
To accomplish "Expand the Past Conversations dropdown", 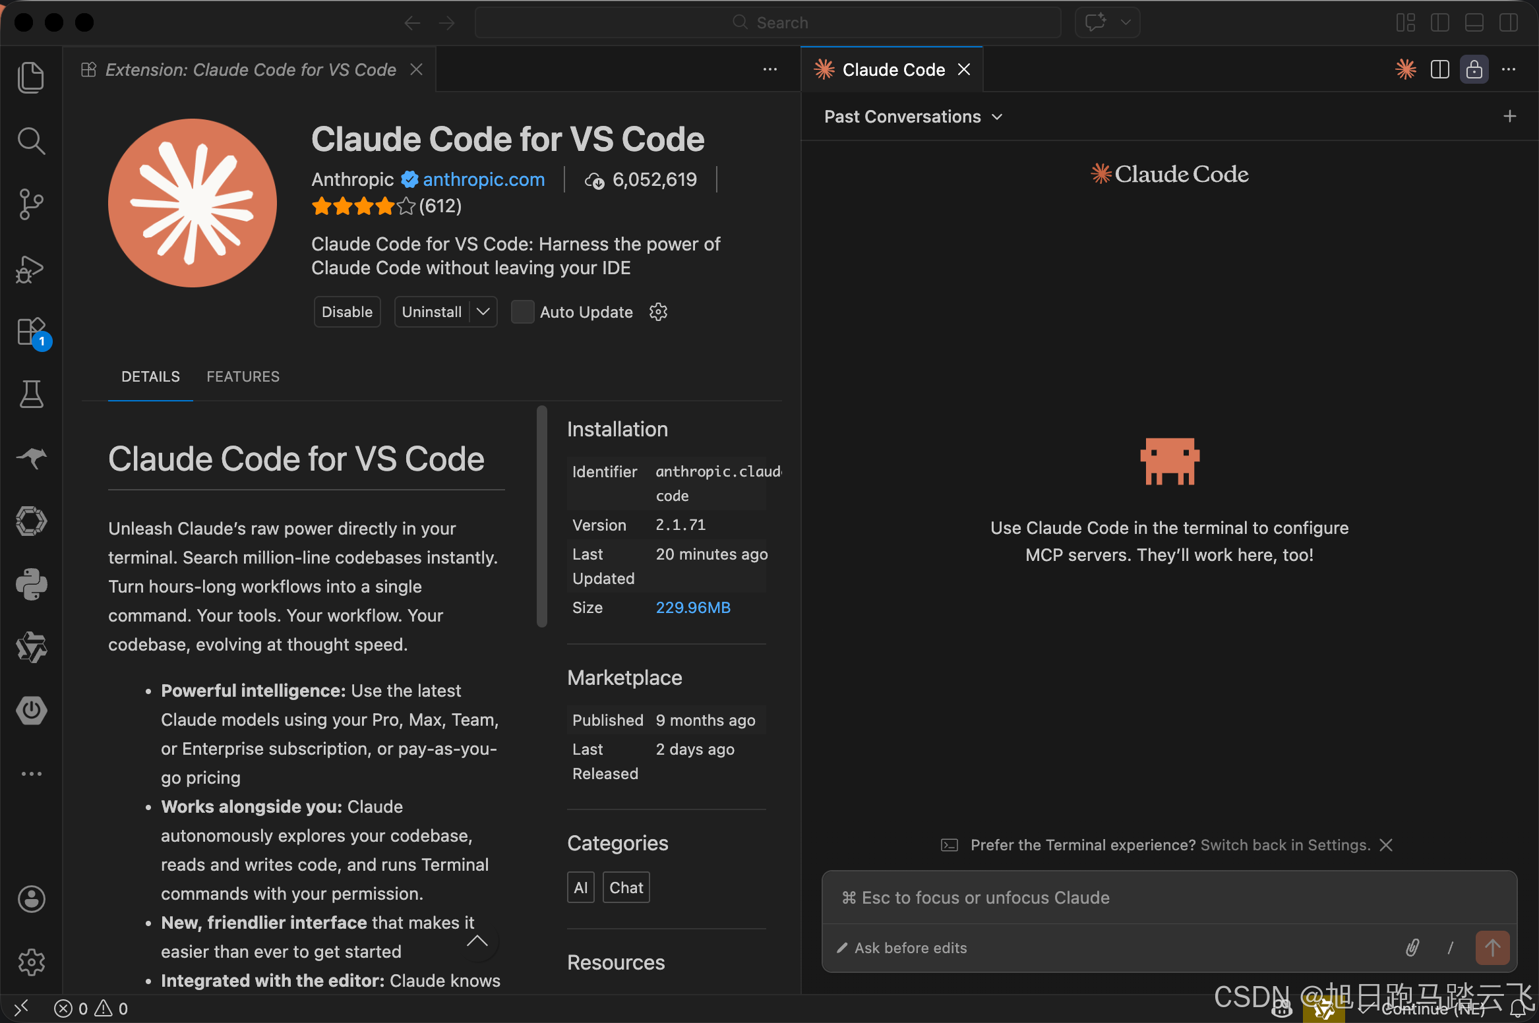I will [x=913, y=117].
